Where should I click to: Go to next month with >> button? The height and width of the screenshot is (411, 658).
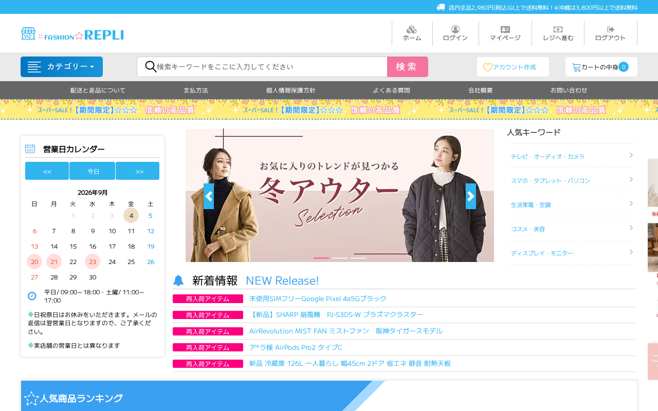click(x=138, y=171)
